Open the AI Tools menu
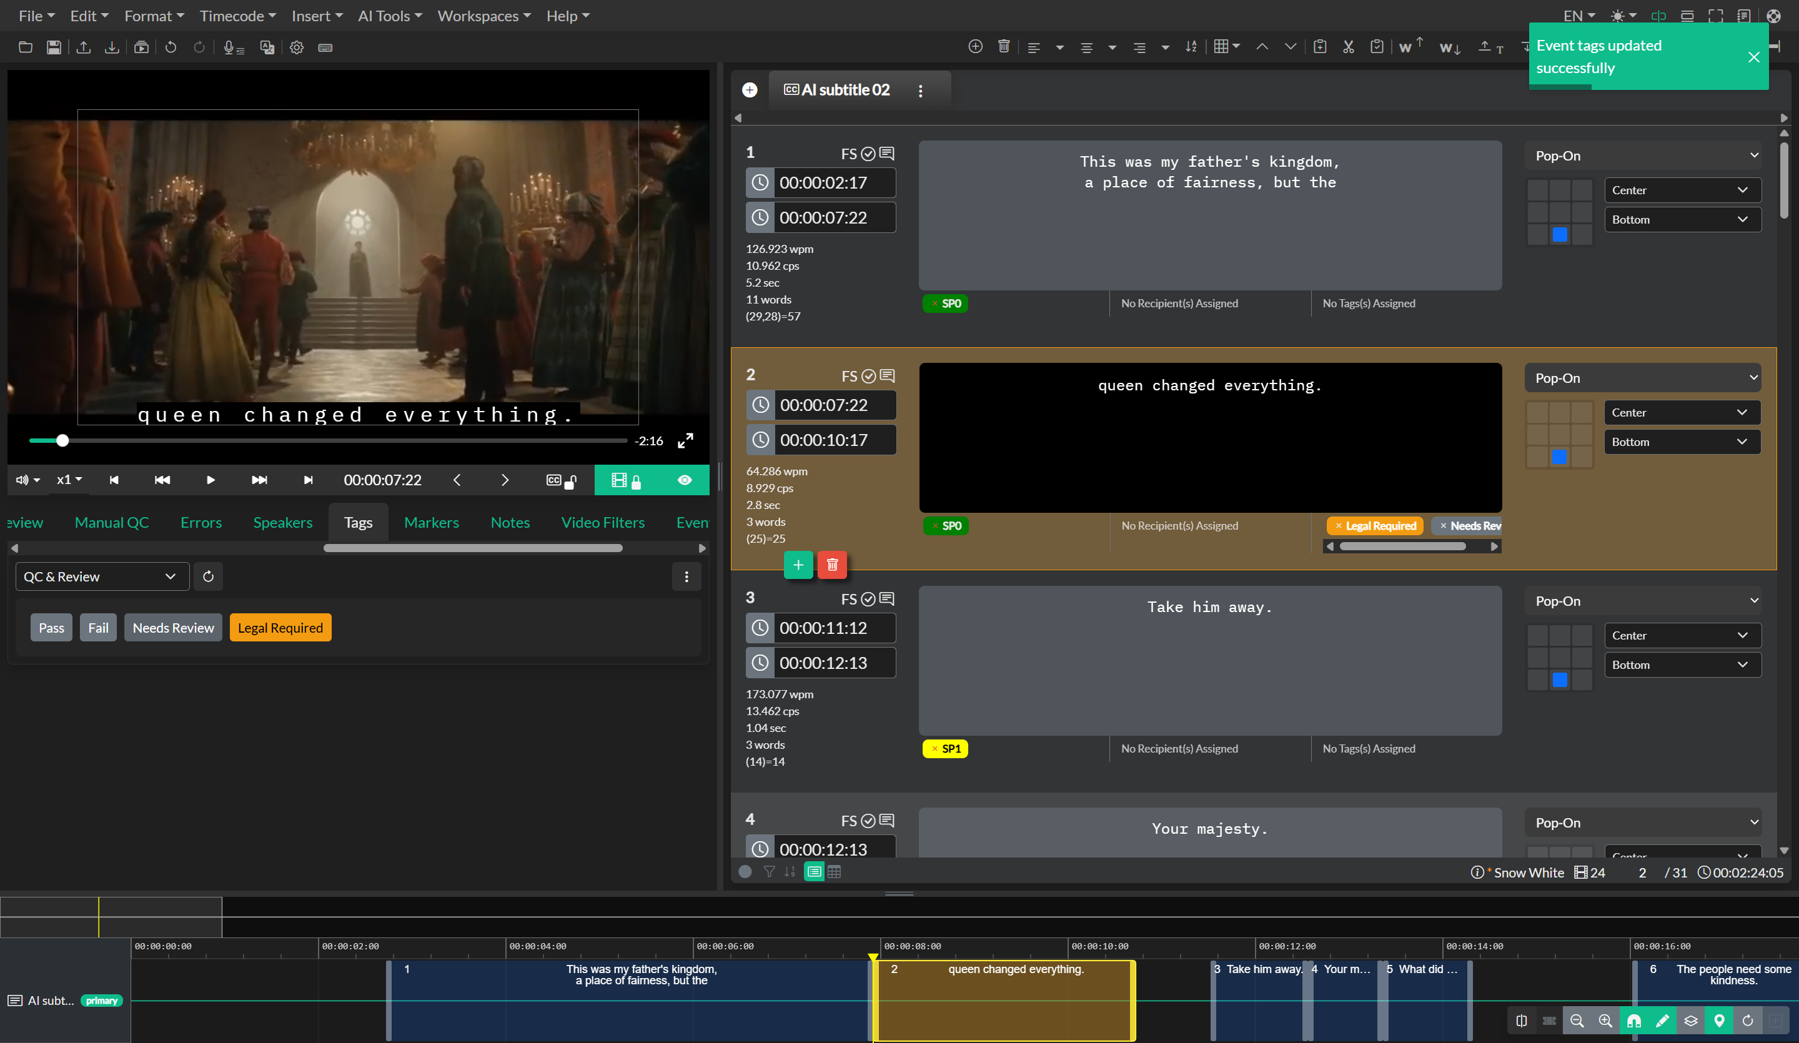 tap(390, 16)
